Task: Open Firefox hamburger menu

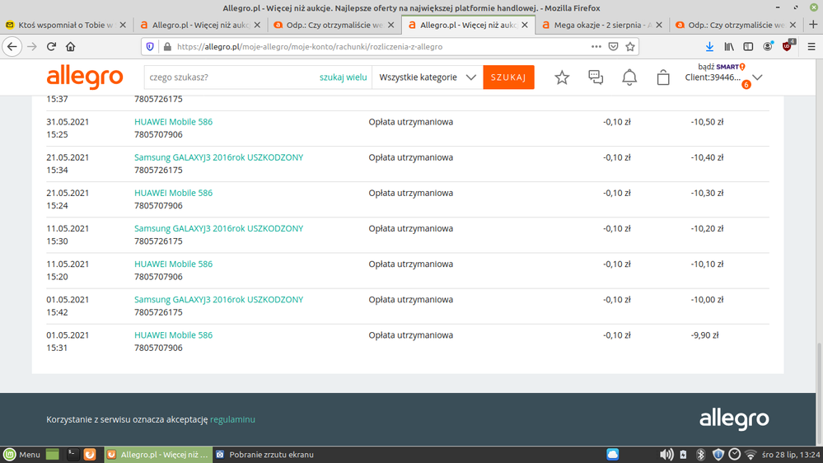Action: coord(811,47)
